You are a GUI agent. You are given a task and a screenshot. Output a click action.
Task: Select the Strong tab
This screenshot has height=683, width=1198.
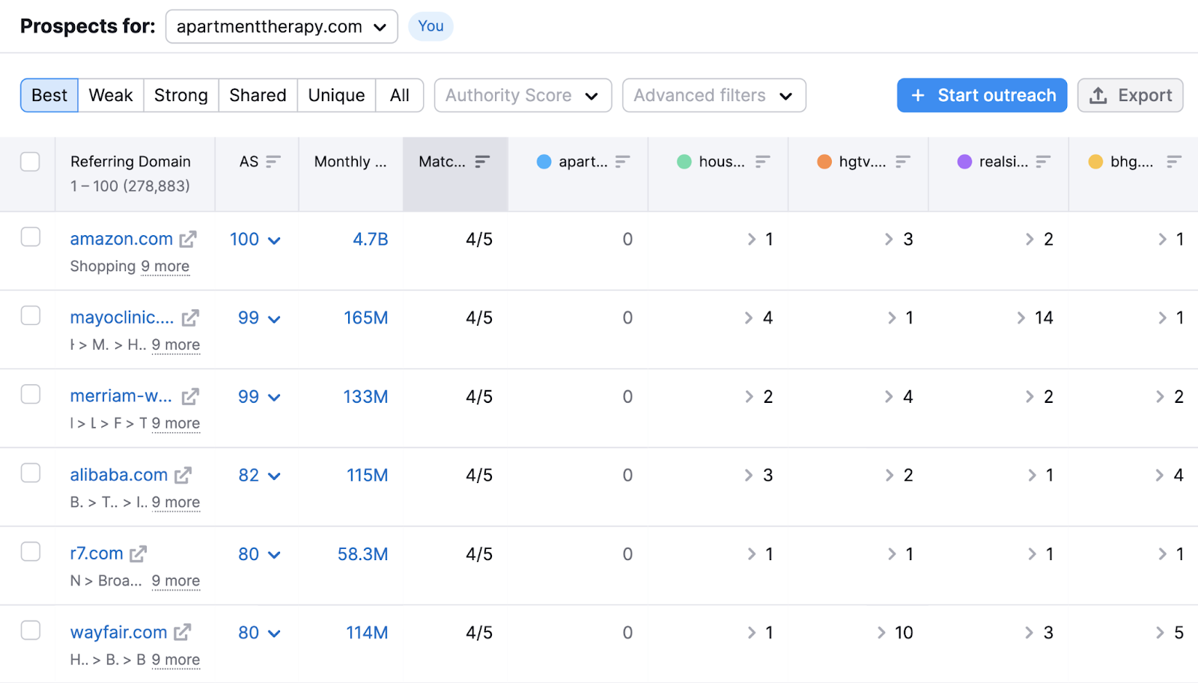[x=181, y=95]
